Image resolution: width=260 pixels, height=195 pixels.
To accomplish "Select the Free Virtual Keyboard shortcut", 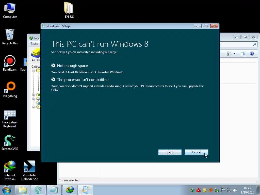I will coord(10,119).
